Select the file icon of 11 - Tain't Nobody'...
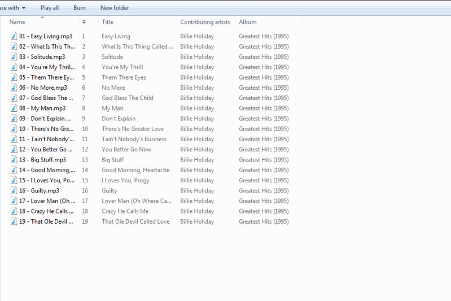This screenshot has height=301, width=451. pyautogui.click(x=14, y=139)
